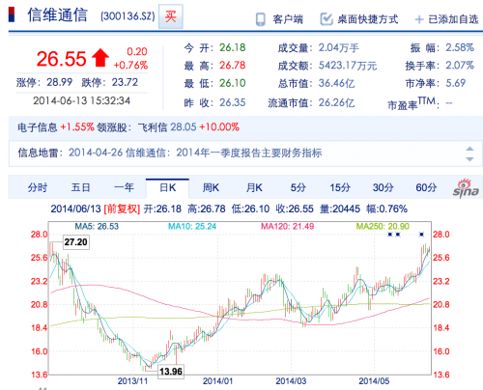Click the [前复权] adjustment label

122,209
